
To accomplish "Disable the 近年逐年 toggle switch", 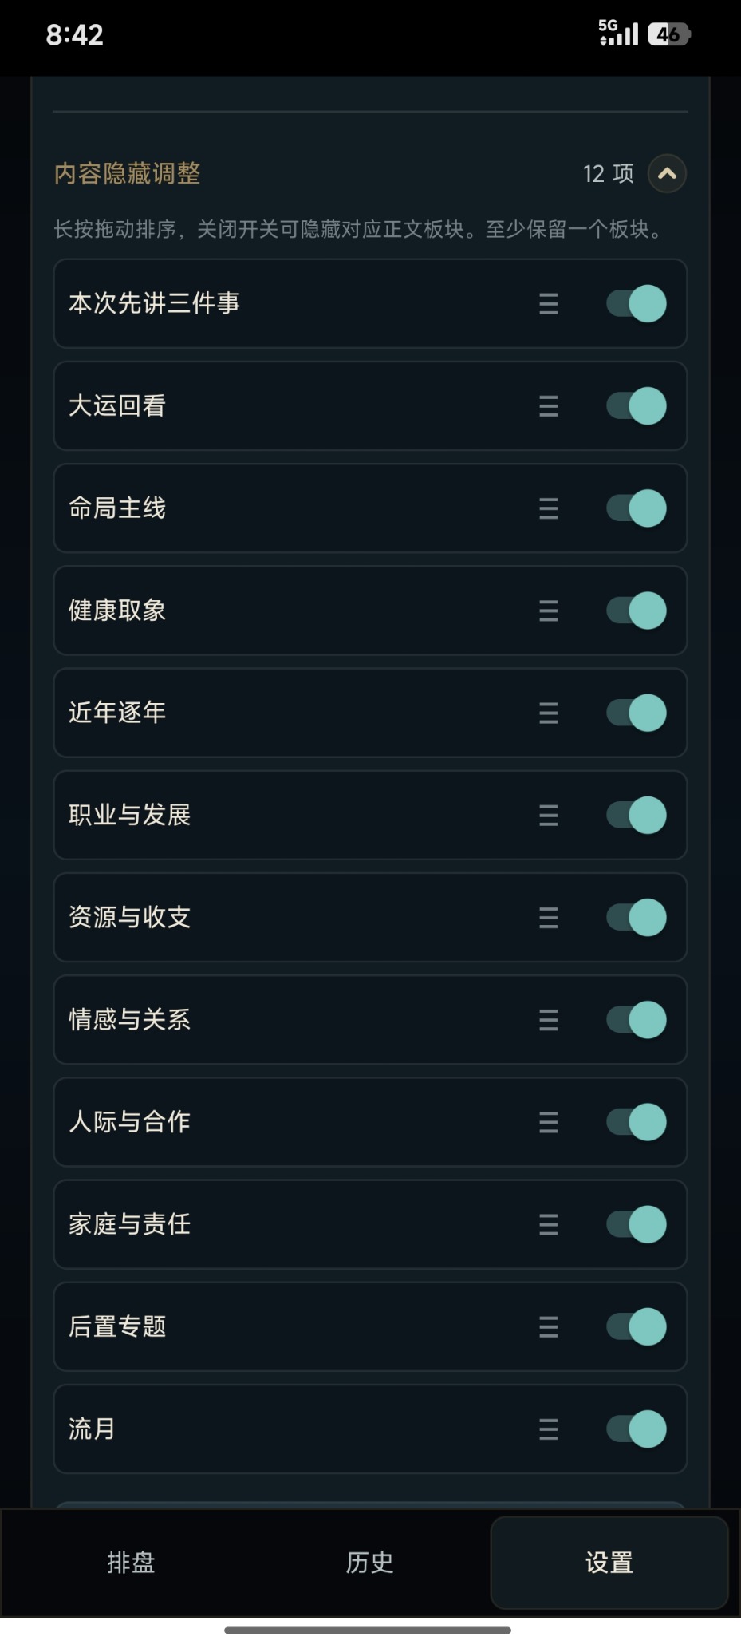I will [x=637, y=713].
